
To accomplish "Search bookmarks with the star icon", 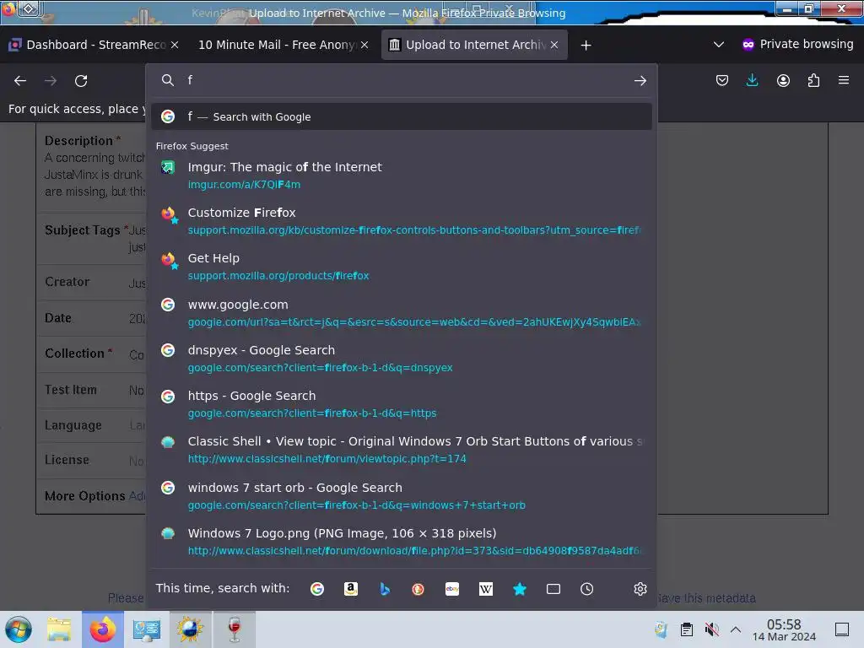I will [520, 589].
